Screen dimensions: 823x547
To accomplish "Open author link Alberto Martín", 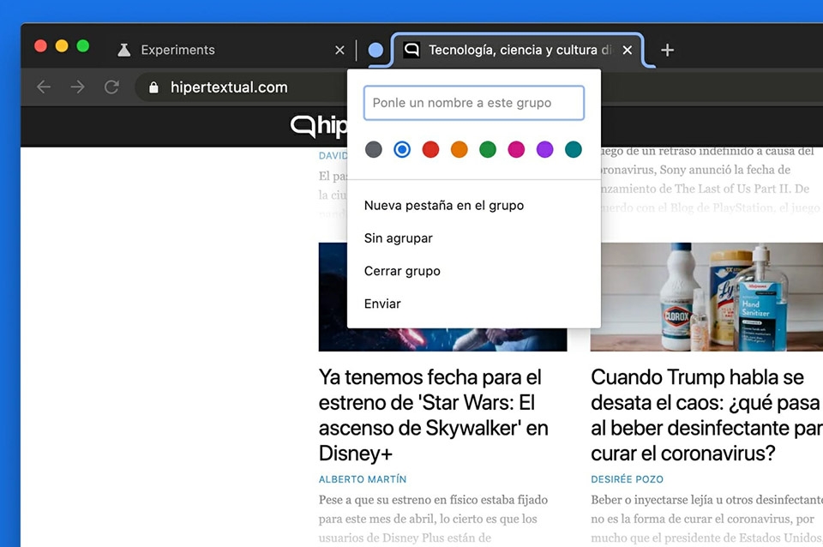I will 363,479.
